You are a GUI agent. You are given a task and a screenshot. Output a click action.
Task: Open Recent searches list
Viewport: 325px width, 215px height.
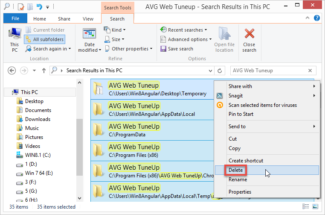tap(184, 30)
